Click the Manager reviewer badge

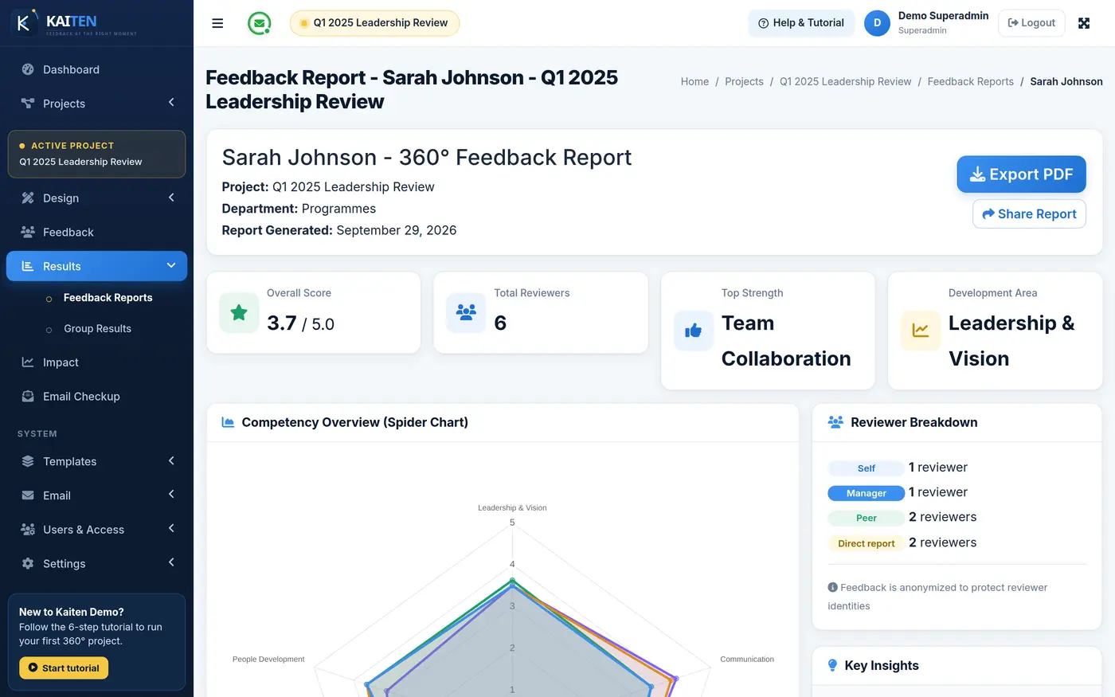(x=866, y=493)
